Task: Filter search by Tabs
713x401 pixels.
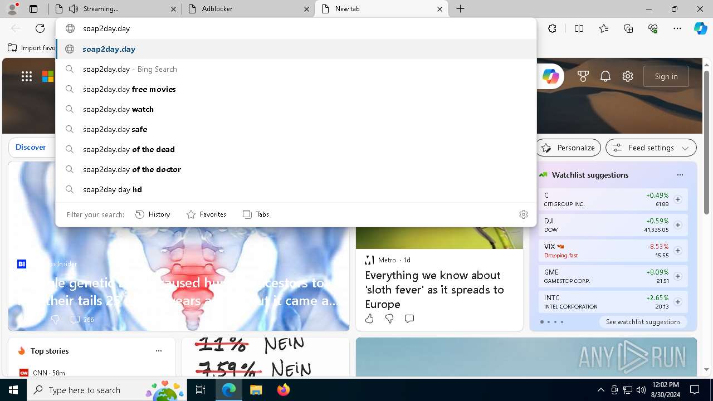Action: click(256, 214)
